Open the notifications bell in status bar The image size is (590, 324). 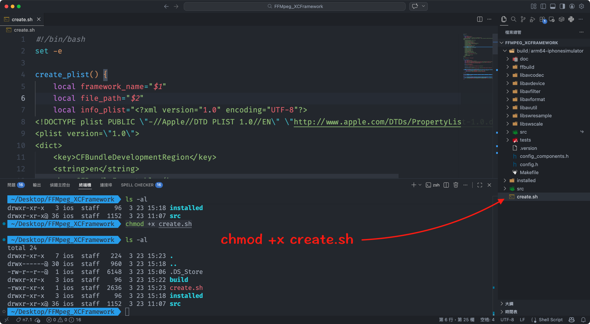tap(583, 320)
